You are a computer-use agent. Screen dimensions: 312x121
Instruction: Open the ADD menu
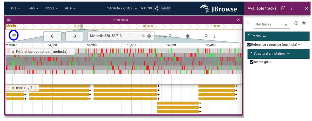click(34, 9)
